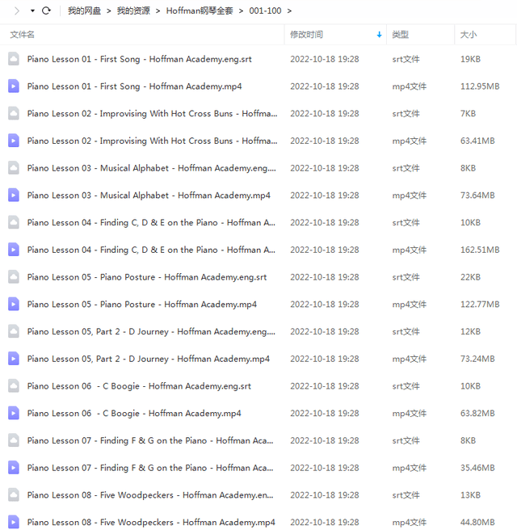Select Lesson 07 Finding F & G mp4 filename

[150, 468]
